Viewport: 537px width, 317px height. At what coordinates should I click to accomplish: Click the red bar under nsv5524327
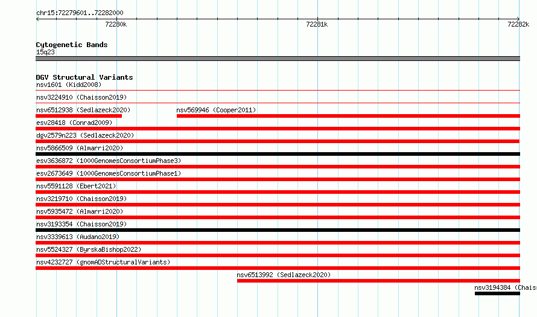(x=278, y=255)
